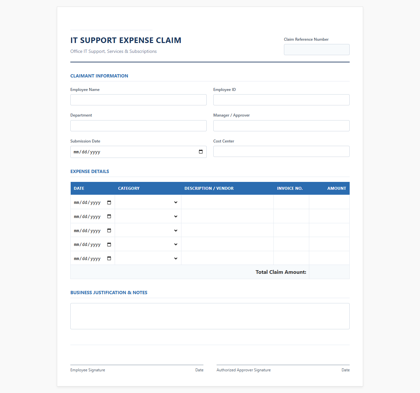Click the Total Claim Amount value field
Screen dimensions: 420x393
[x=329, y=272]
